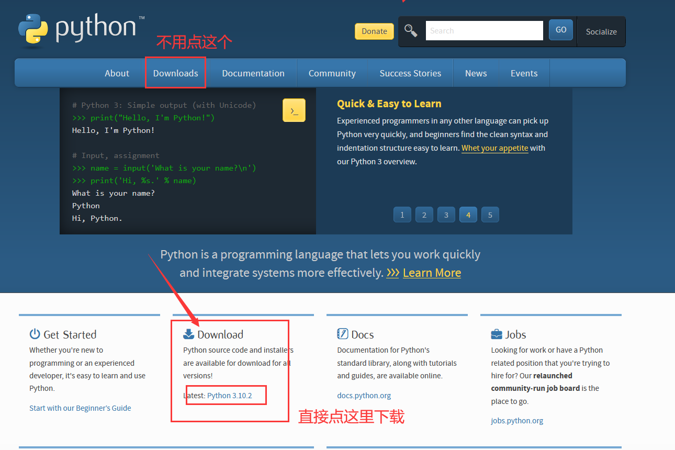This screenshot has width=675, height=450.
Task: Click the magnifying glass search icon
Action: coord(411,31)
